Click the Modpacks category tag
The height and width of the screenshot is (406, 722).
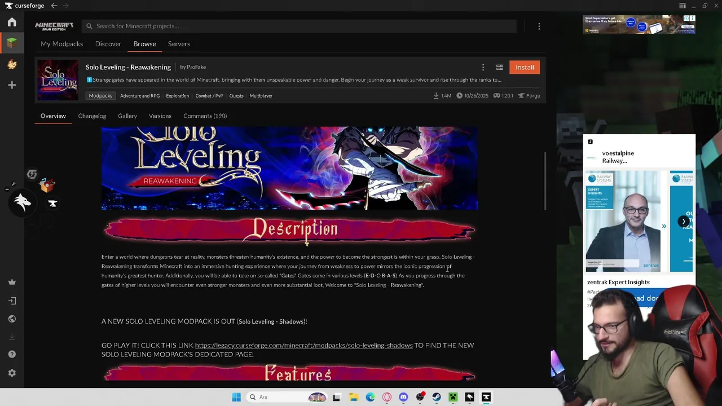[100, 96]
